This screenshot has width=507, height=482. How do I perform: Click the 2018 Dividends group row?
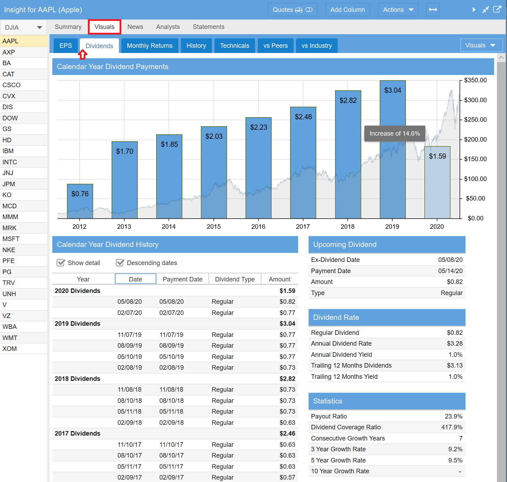click(175, 379)
